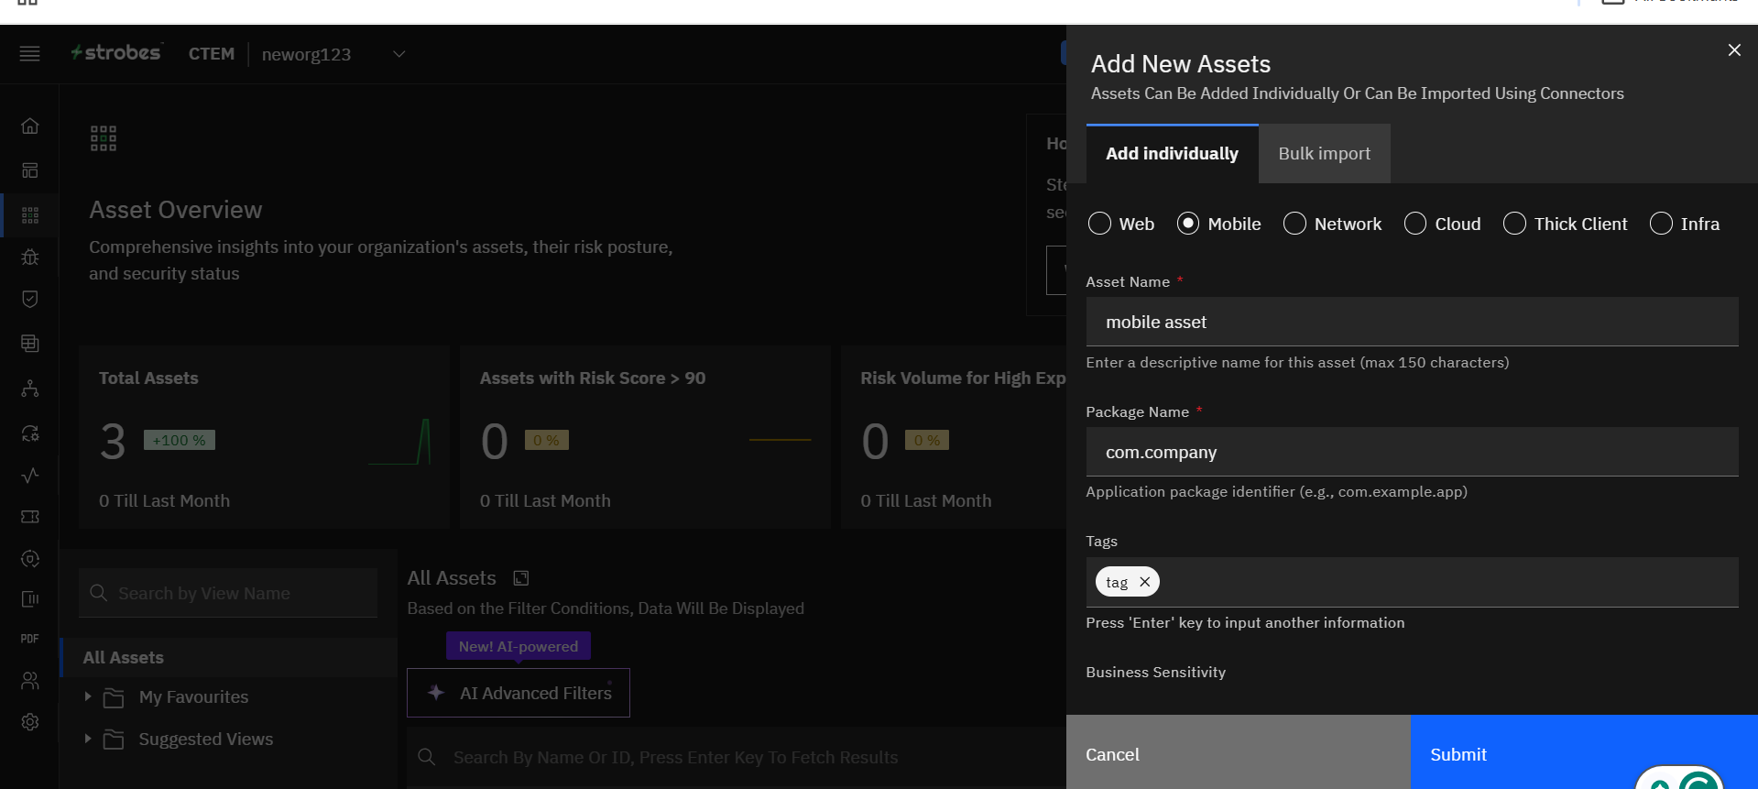The width and height of the screenshot is (1758, 789).
Task: Remove the 'tag' chip with its X
Action: pos(1144,582)
